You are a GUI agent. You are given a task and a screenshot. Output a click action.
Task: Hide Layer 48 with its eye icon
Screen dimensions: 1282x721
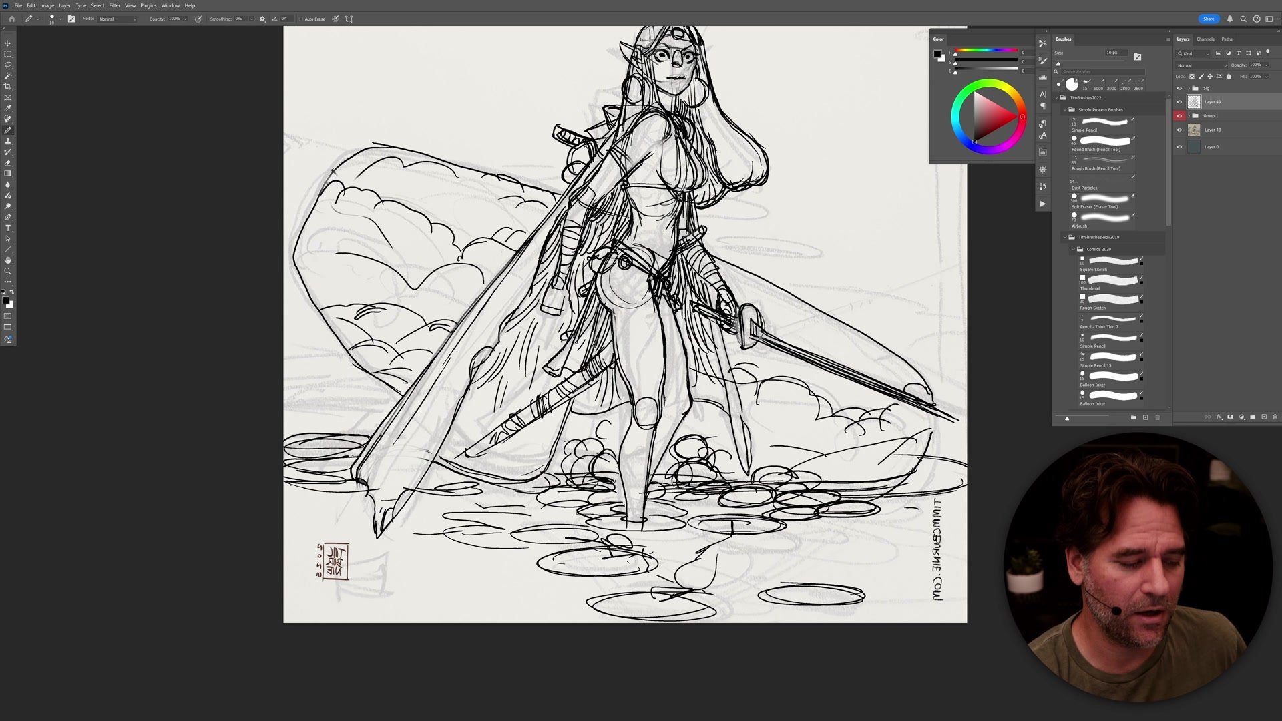1179,130
